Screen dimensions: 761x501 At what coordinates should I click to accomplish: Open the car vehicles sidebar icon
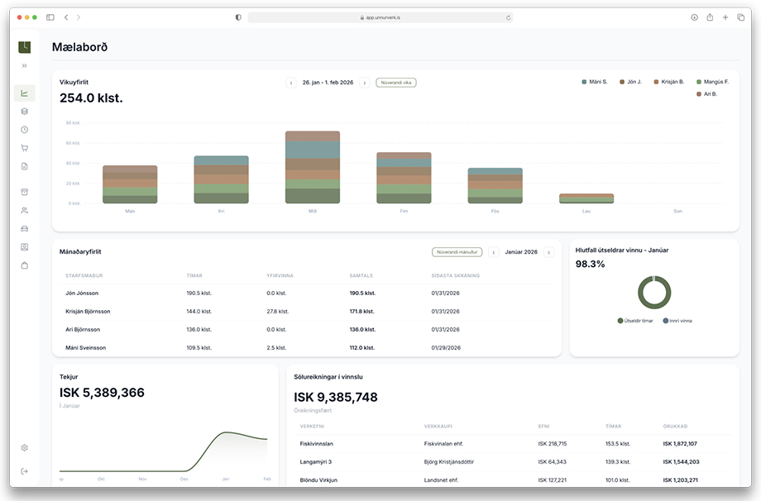(25, 228)
